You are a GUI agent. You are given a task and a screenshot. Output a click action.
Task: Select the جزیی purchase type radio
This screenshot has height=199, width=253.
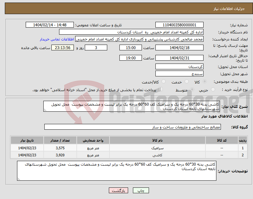[213, 89]
